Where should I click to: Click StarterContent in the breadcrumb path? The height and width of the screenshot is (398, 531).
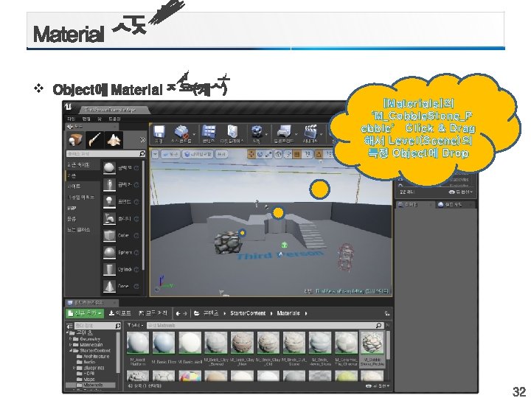248,313
